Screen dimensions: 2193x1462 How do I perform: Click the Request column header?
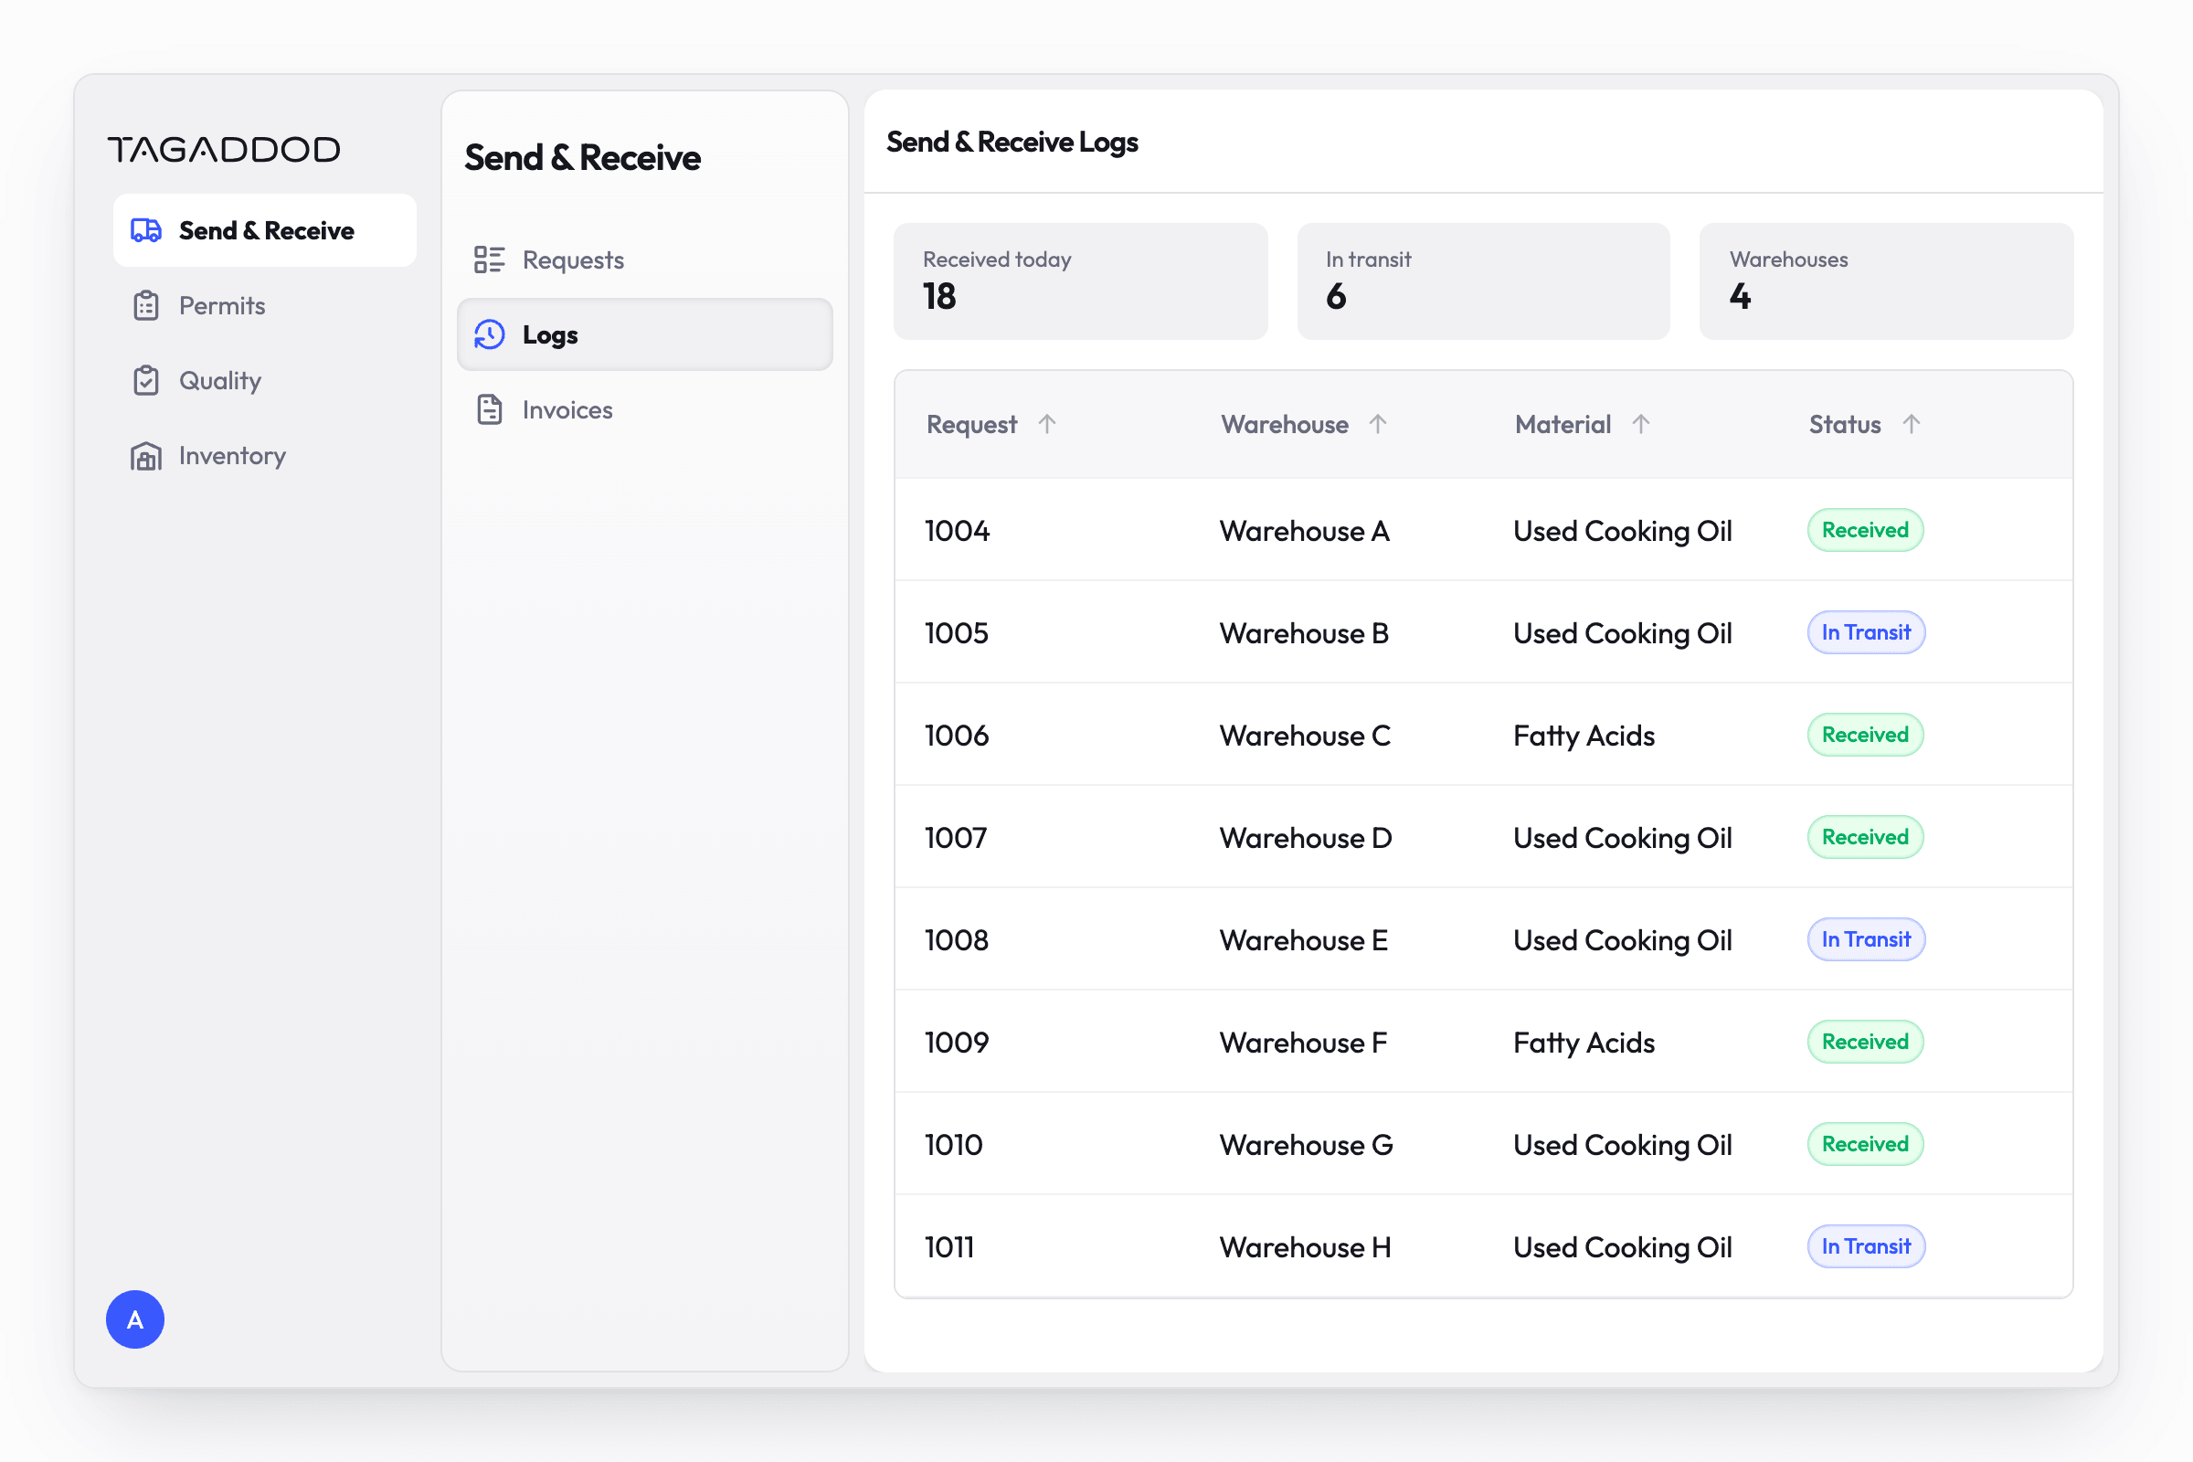point(971,424)
